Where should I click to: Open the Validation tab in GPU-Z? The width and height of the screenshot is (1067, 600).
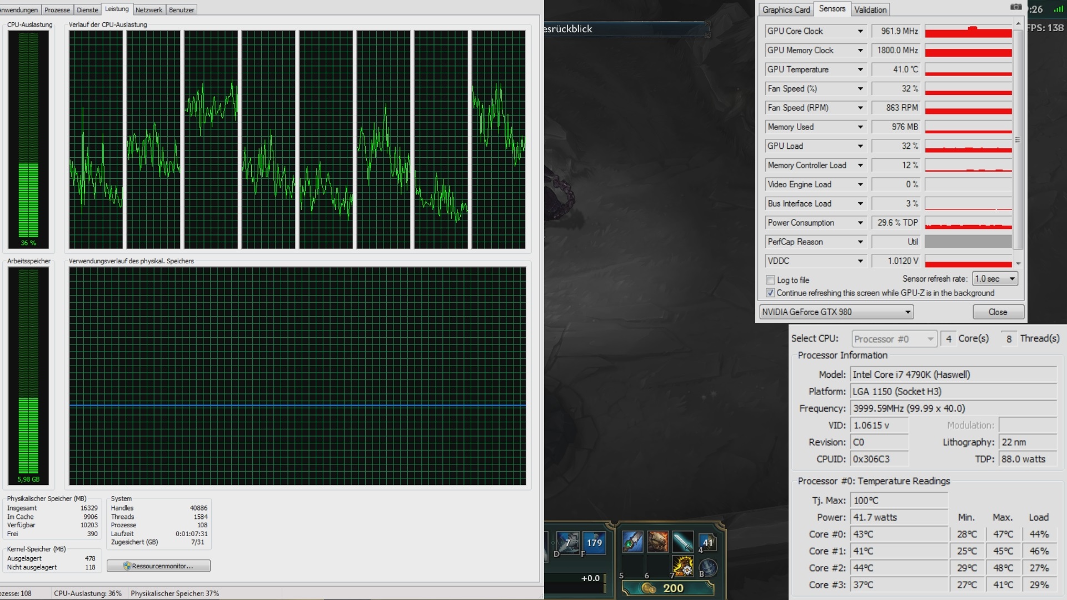(x=870, y=9)
